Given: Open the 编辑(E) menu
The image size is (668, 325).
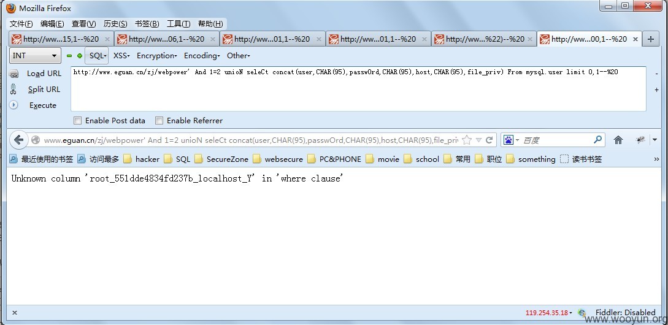Looking at the screenshot, I should (52, 24).
